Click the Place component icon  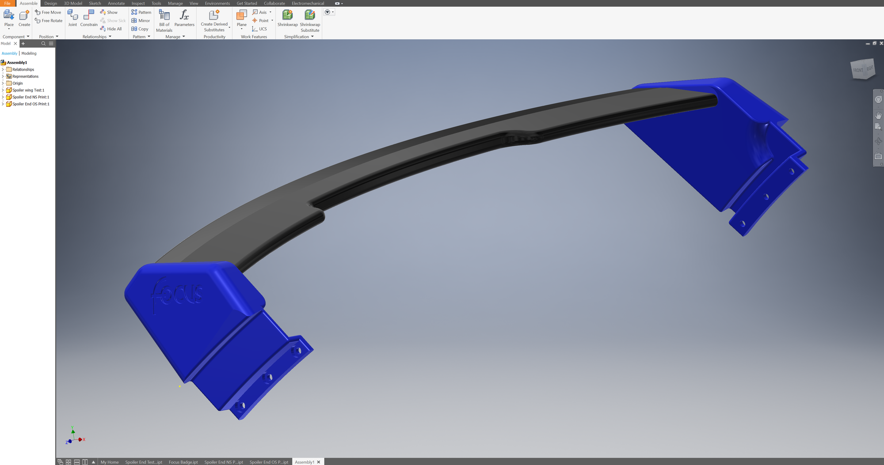tap(9, 16)
